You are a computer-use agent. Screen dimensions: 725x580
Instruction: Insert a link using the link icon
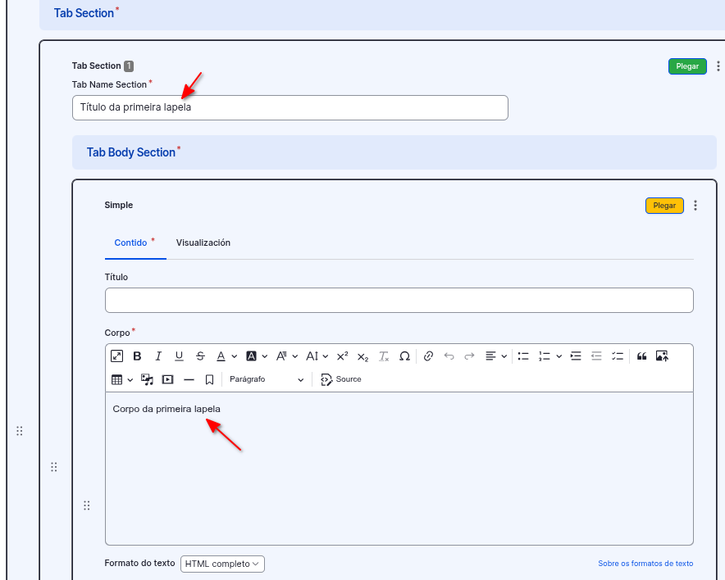click(x=427, y=356)
